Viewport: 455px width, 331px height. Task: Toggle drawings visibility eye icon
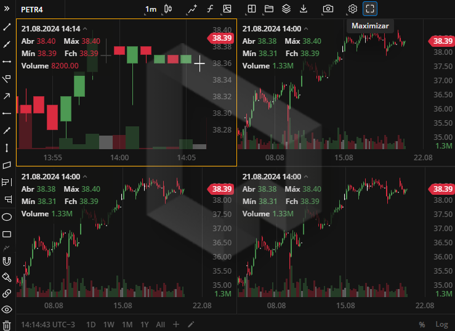7,309
